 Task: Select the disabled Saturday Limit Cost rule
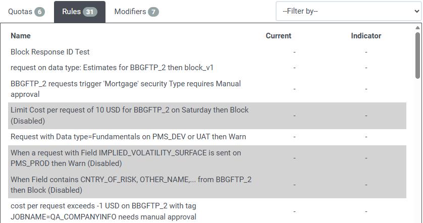click(130, 115)
